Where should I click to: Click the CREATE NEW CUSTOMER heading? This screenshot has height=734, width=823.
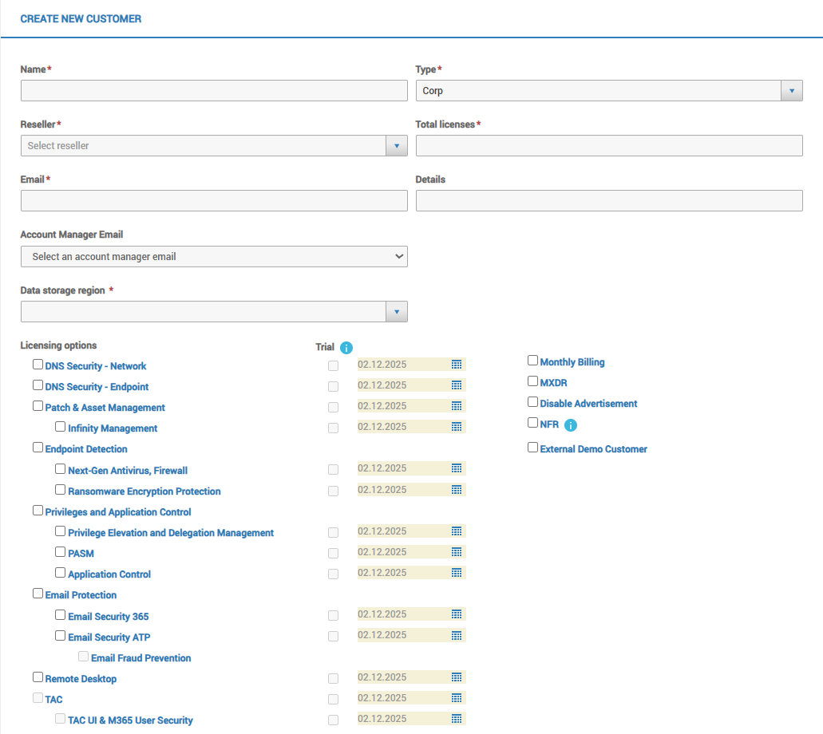81,19
